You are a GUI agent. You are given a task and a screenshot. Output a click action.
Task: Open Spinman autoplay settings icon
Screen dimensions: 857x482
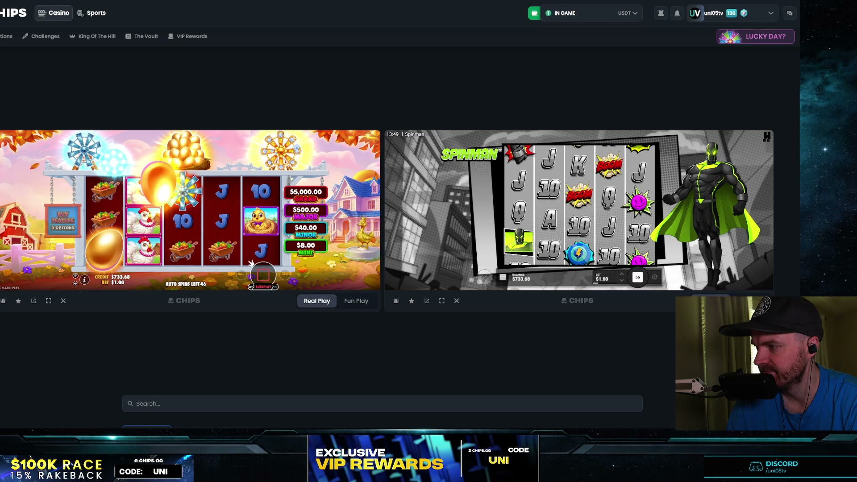click(x=655, y=277)
